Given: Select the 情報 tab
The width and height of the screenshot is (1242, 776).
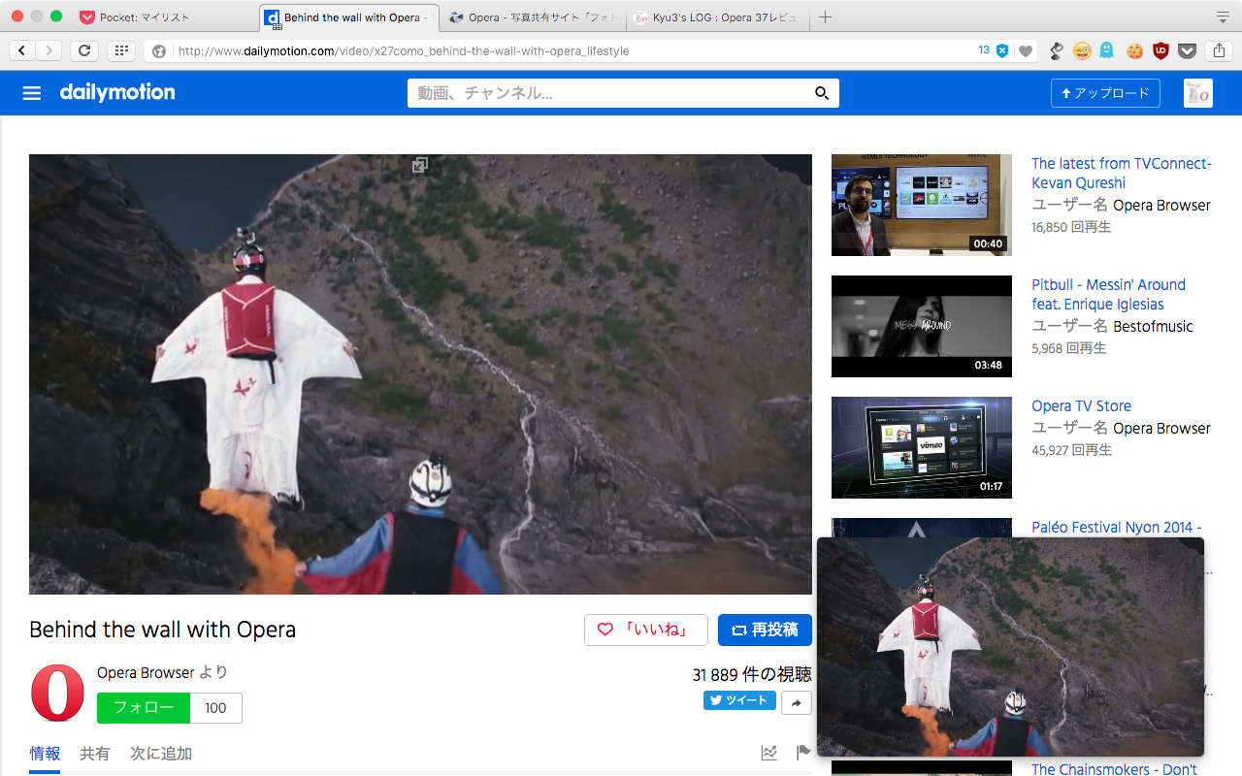Looking at the screenshot, I should (x=45, y=754).
